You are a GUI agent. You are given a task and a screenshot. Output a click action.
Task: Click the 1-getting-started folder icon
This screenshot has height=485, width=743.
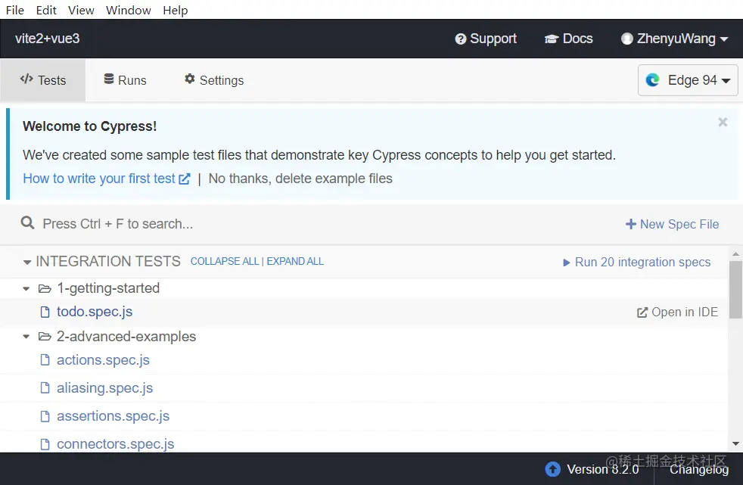(45, 288)
